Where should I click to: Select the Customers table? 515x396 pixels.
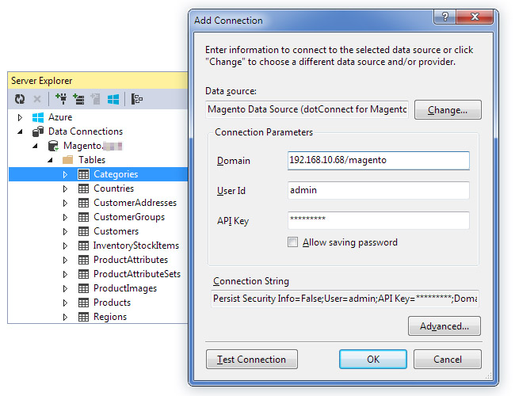tap(116, 231)
